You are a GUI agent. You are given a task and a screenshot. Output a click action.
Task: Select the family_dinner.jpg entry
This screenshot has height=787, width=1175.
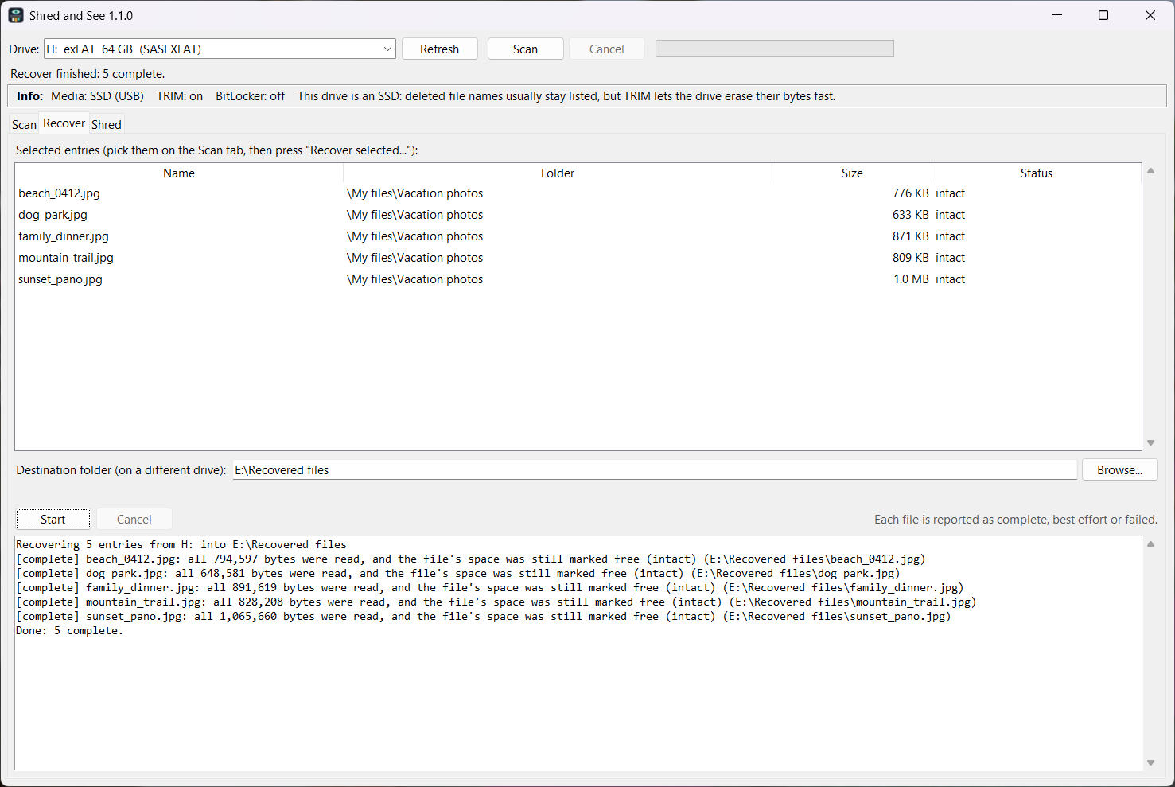click(x=578, y=236)
